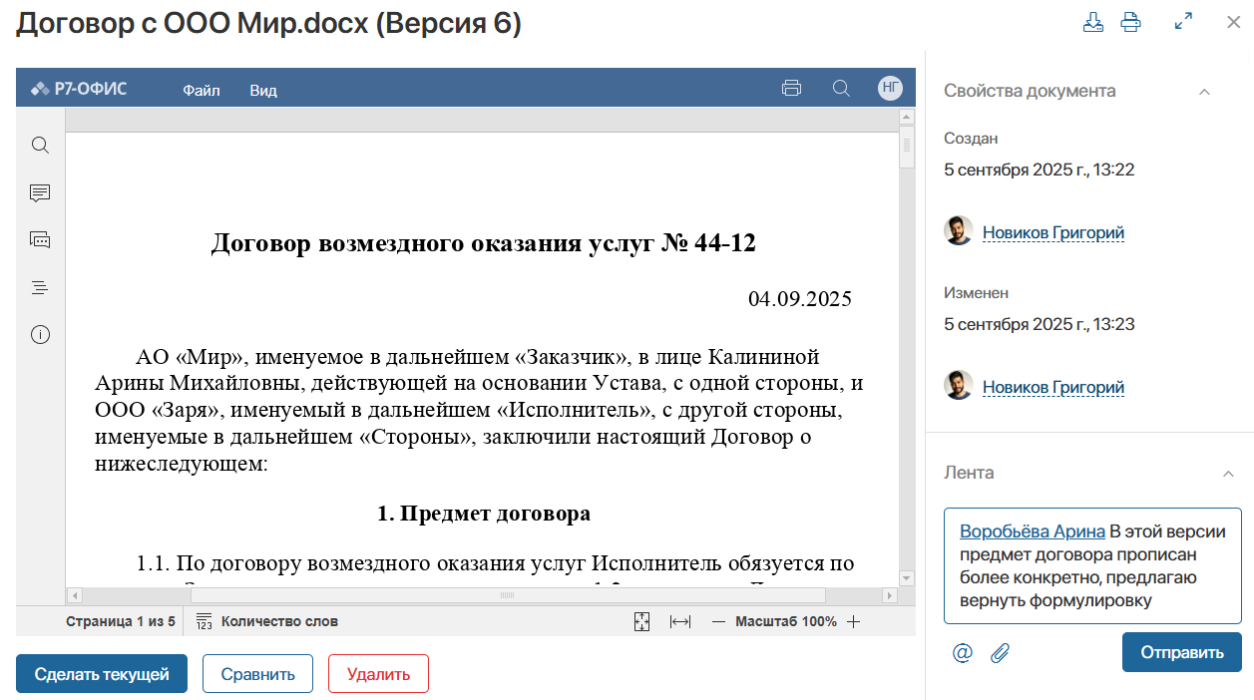Click the fit to page icon
Screen dimensions: 1254x700
641,621
